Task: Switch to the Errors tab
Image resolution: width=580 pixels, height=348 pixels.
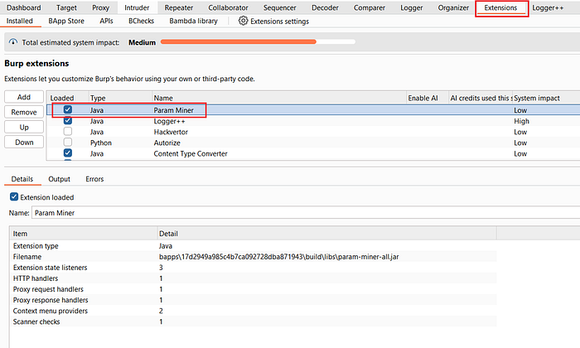Action: [94, 179]
